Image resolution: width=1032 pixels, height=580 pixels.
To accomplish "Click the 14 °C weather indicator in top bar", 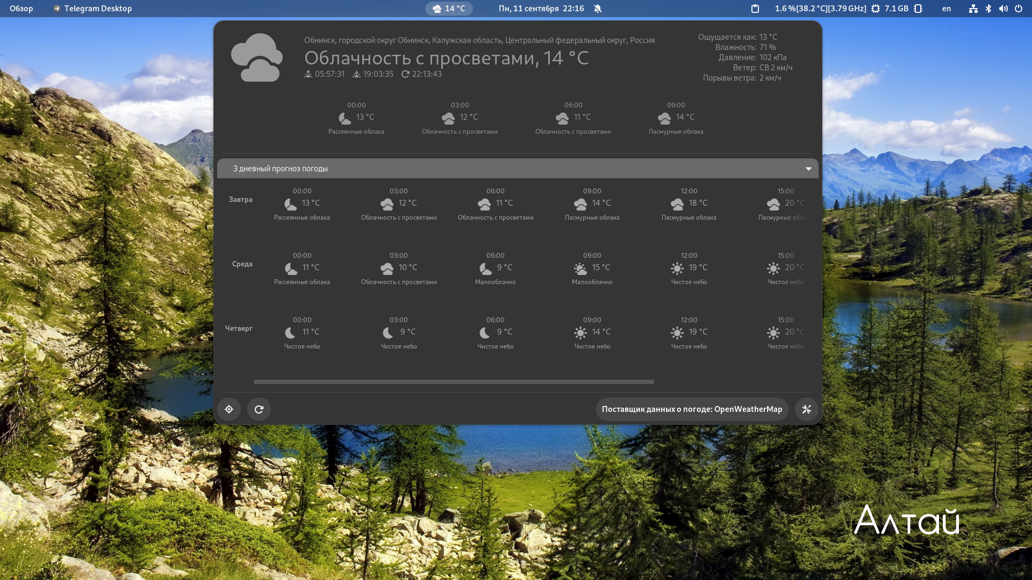I will 449,9.
